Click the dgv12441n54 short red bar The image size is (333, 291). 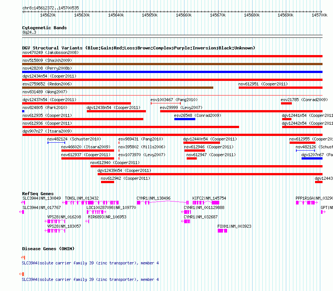click(x=287, y=119)
